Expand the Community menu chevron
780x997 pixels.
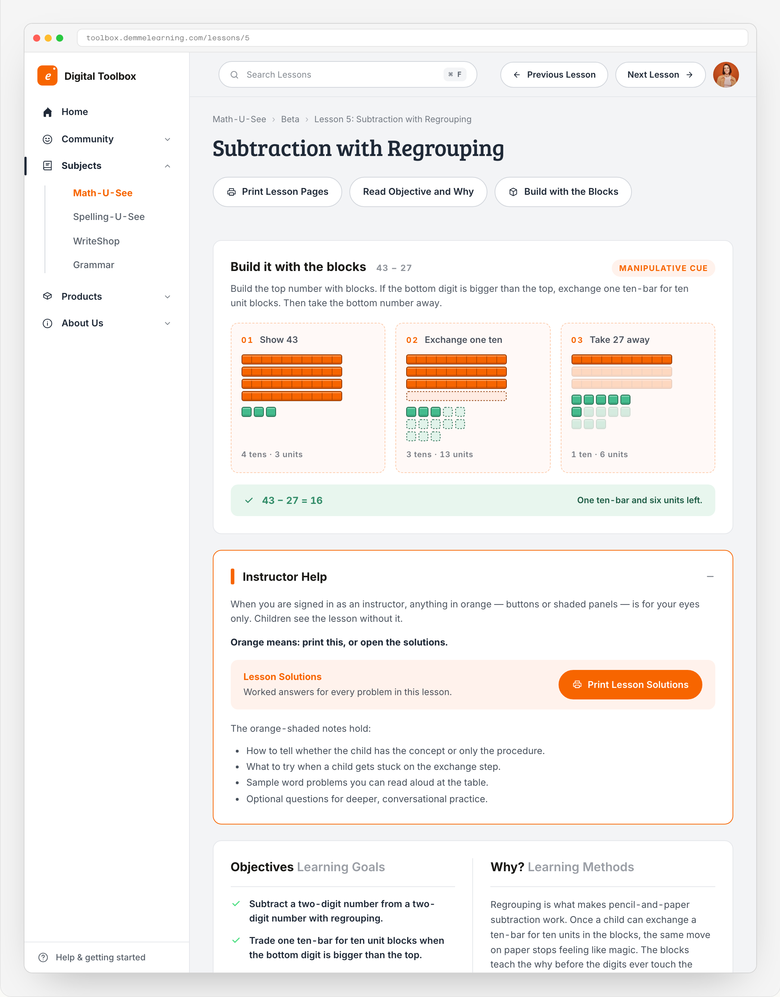[x=168, y=139]
